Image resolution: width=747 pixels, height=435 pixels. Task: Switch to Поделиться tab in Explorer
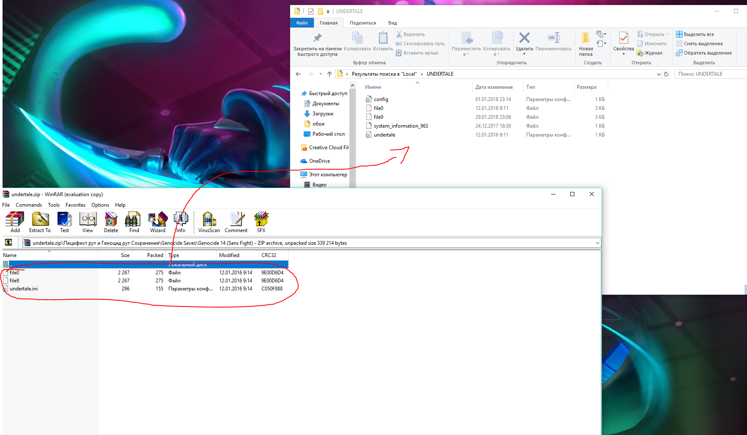pos(363,23)
